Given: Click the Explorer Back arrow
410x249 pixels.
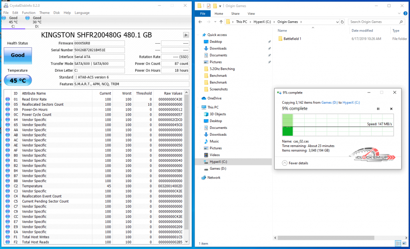Looking at the screenshot, I should [200, 22].
